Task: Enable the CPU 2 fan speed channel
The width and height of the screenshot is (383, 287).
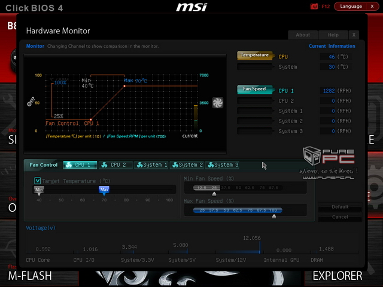Action: 255,101
